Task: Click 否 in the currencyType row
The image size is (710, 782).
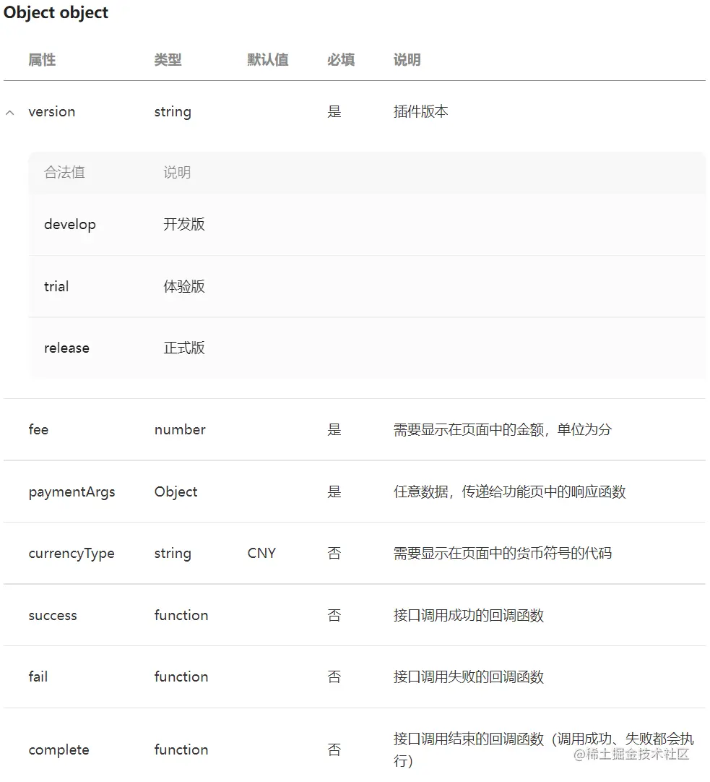Action: [x=334, y=553]
